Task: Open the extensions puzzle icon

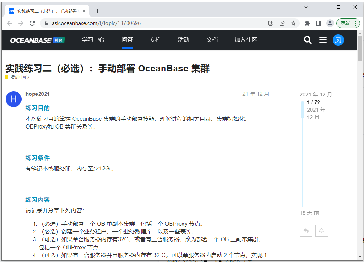Action: click(x=307, y=23)
